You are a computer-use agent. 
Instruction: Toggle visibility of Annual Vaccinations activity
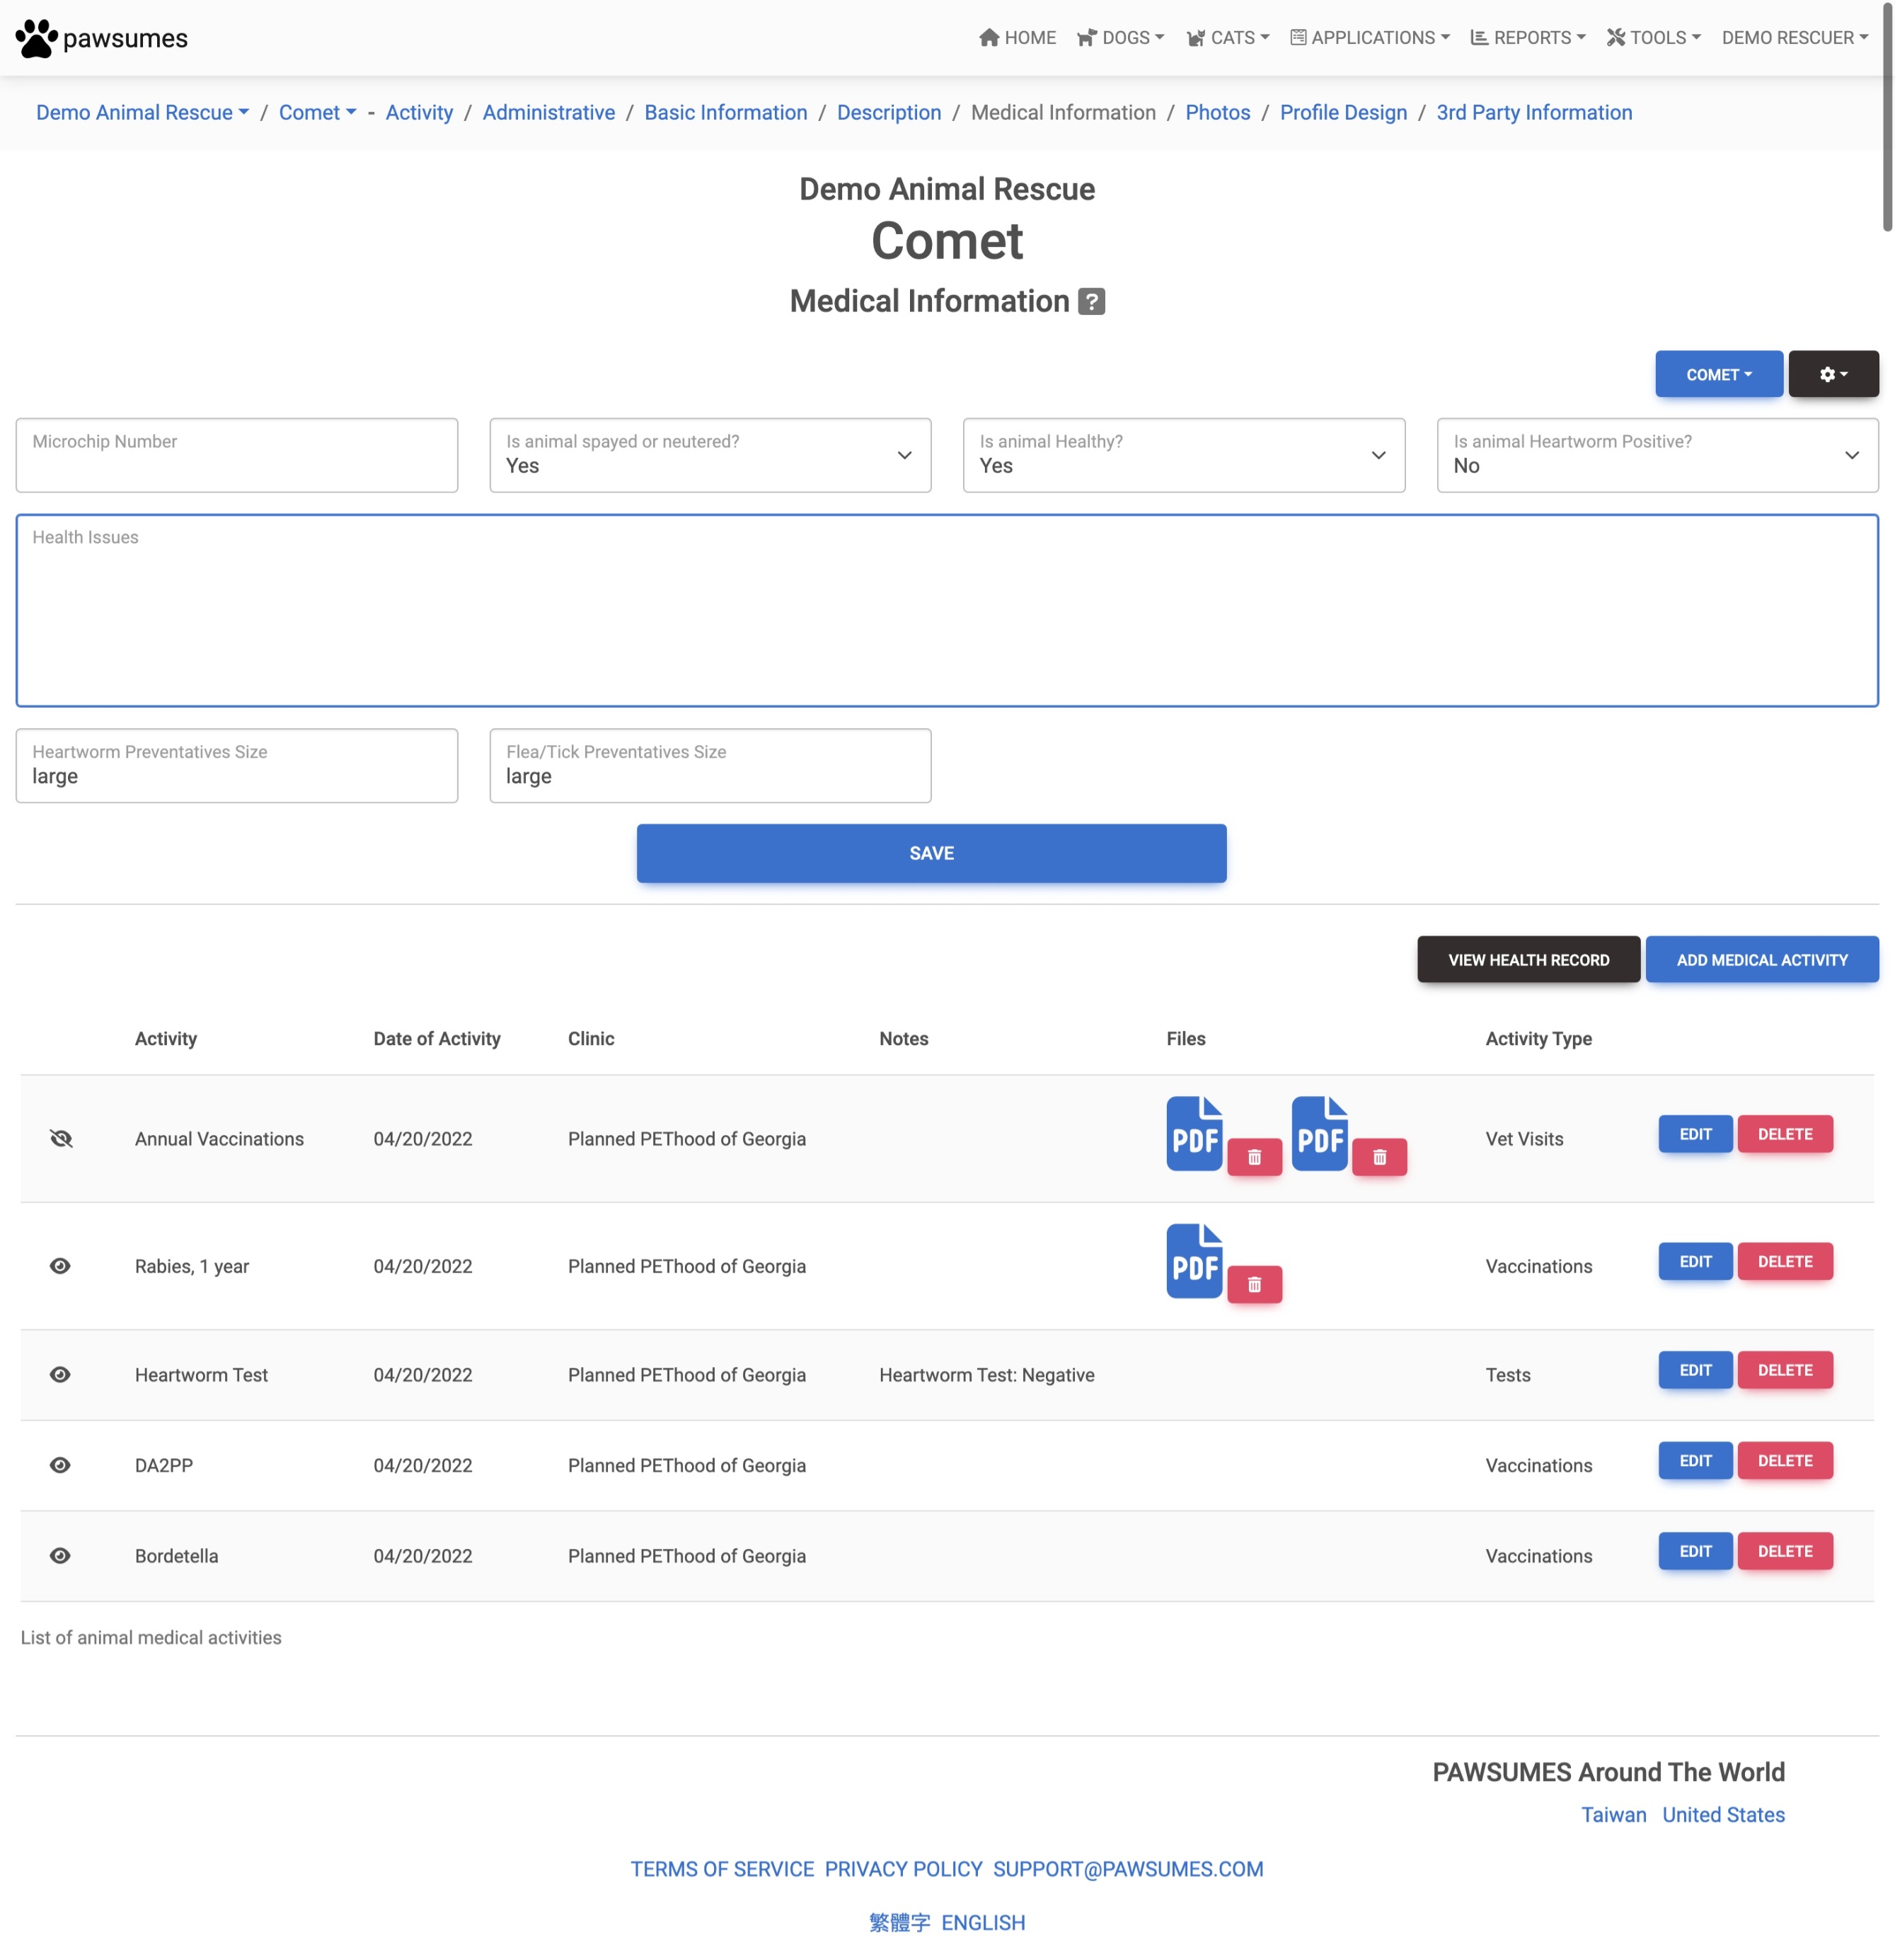pos(61,1138)
